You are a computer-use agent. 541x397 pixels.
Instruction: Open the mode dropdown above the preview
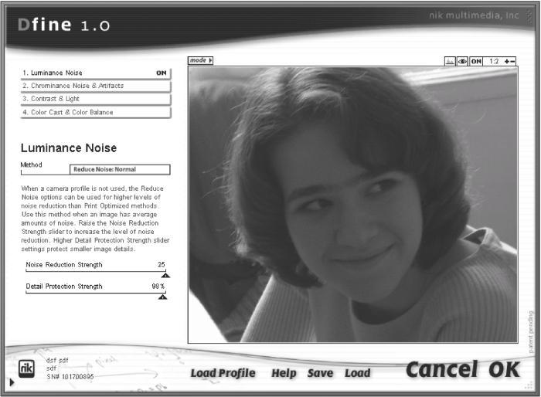point(200,60)
